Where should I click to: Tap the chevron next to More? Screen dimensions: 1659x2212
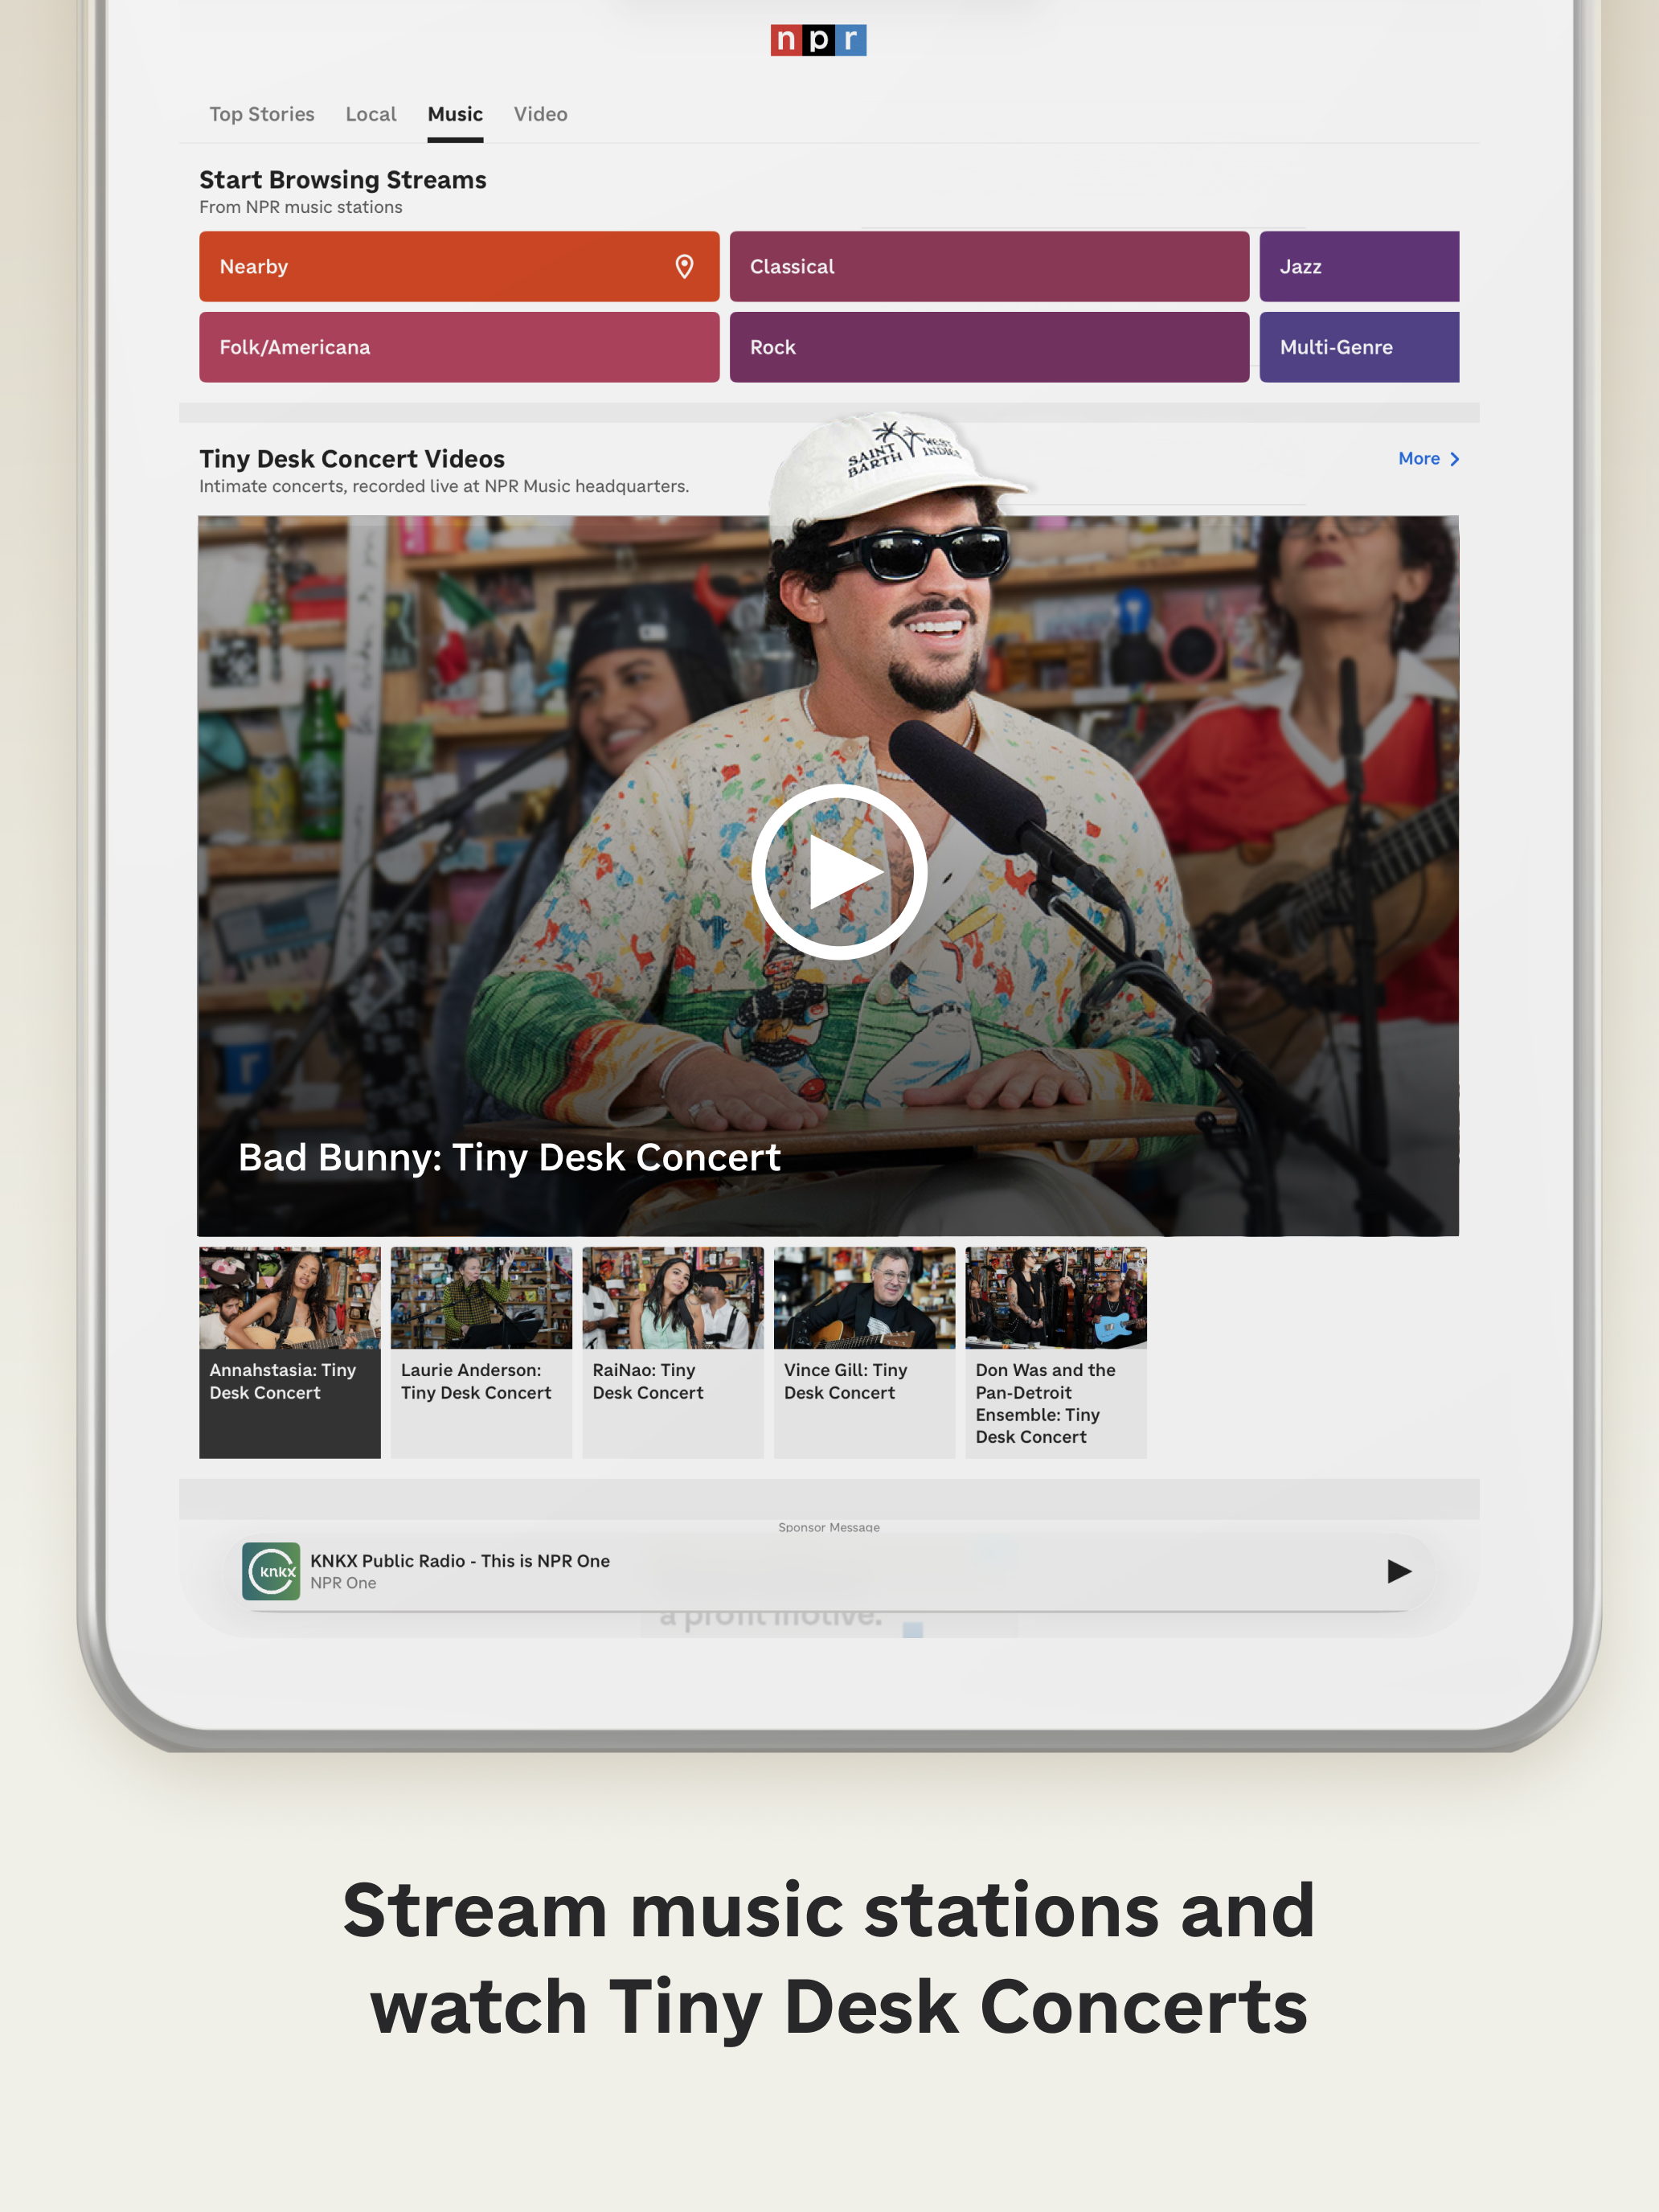coord(1455,459)
